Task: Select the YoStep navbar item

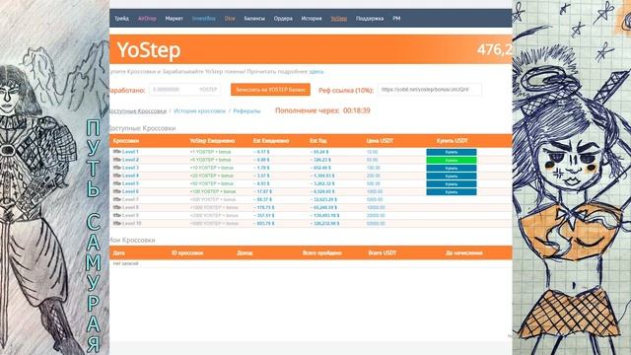Action: (x=339, y=19)
